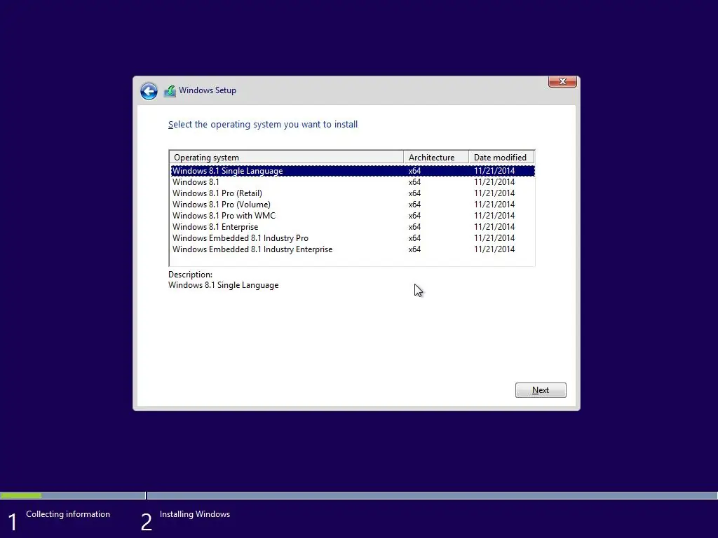Click the Installing Windows step label
Viewport: 718px width, 538px height.
pos(195,513)
